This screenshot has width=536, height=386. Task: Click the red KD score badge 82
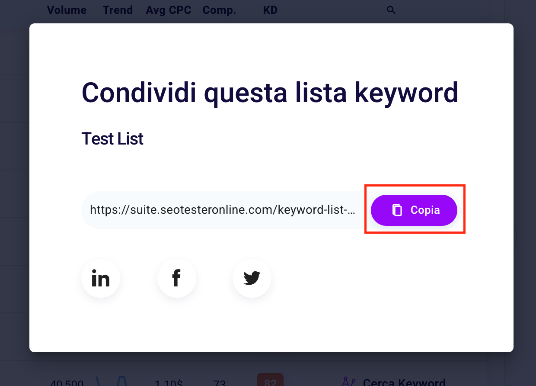pos(270,381)
